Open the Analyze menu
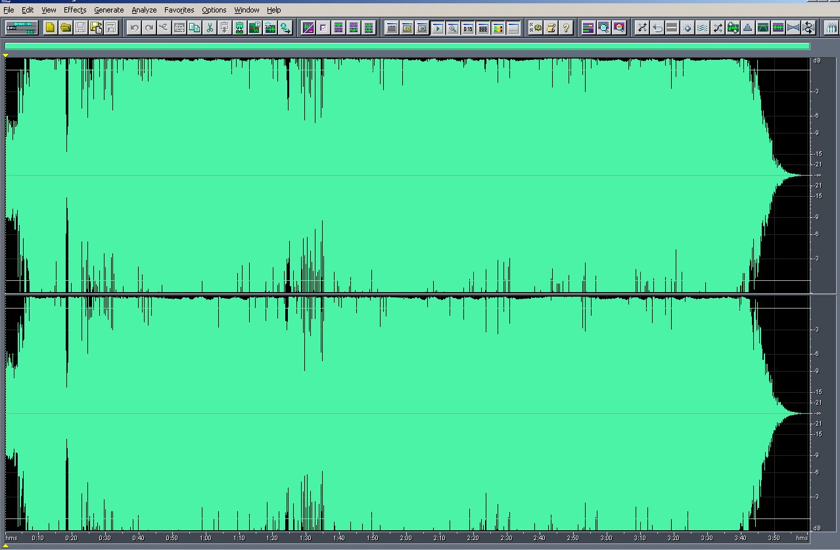Screen dimensions: 840x550 click(144, 10)
